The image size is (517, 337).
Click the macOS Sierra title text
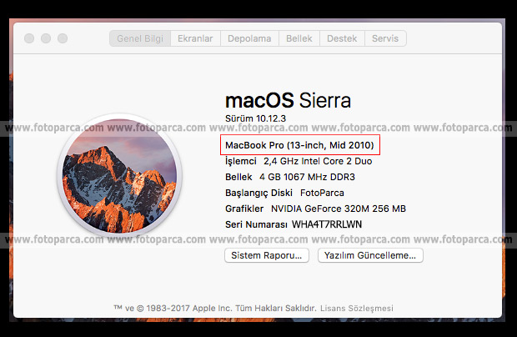[x=288, y=100]
